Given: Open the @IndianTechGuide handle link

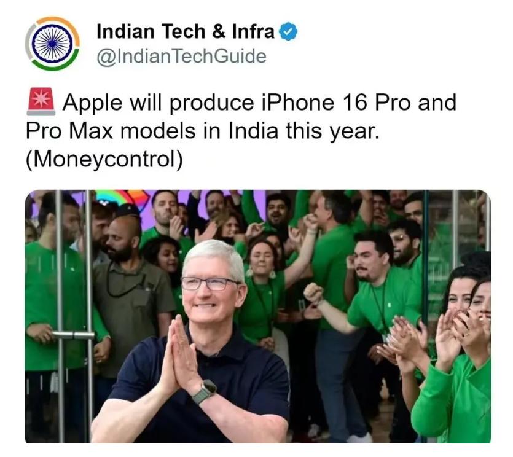Looking at the screenshot, I should pyautogui.click(x=182, y=57).
